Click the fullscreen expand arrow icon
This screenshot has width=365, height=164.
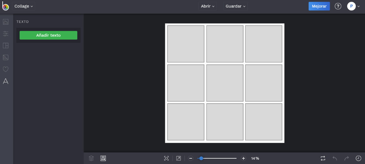pyautogui.click(x=179, y=158)
